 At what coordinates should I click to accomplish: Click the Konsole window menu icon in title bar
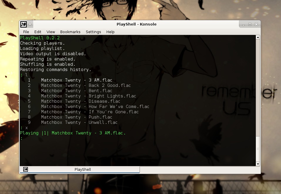pos(24,24)
